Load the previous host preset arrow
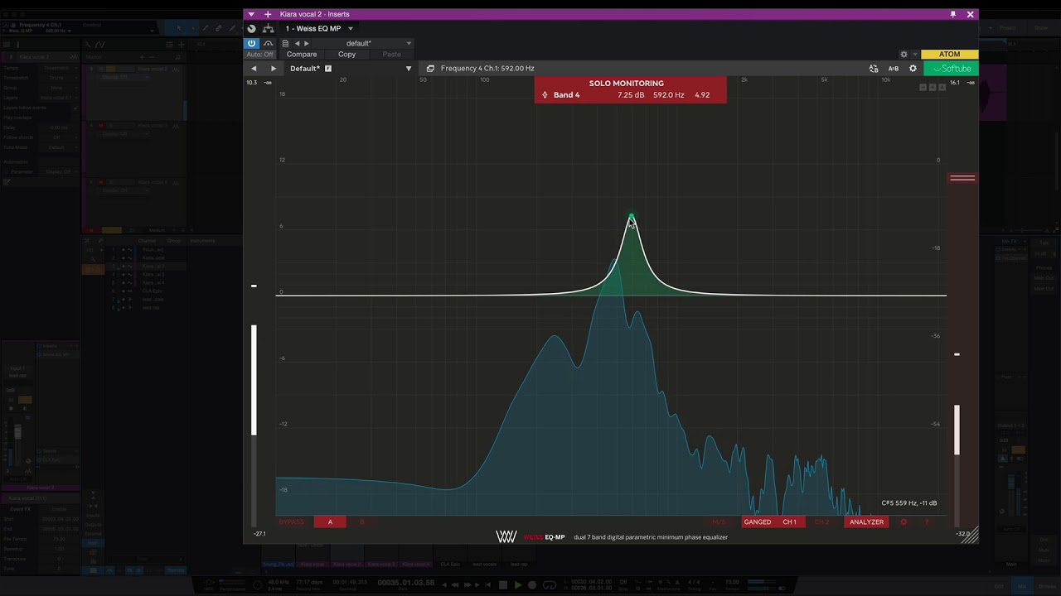1061x596 pixels. (297, 43)
